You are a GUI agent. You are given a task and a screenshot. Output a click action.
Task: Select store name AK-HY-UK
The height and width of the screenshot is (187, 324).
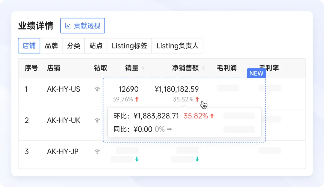(x=64, y=120)
